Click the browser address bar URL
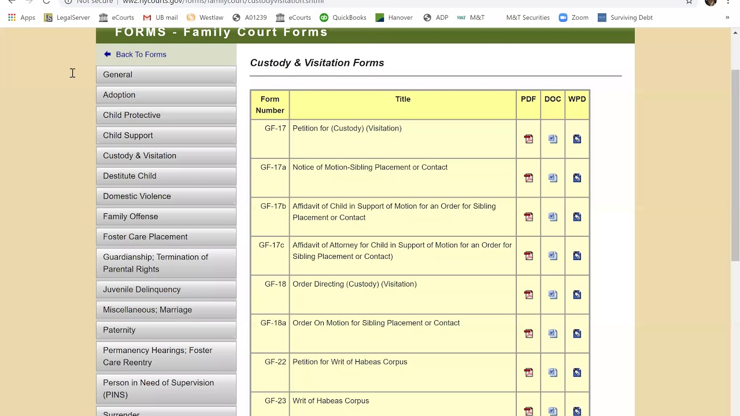This screenshot has width=740, height=416. [223, 2]
